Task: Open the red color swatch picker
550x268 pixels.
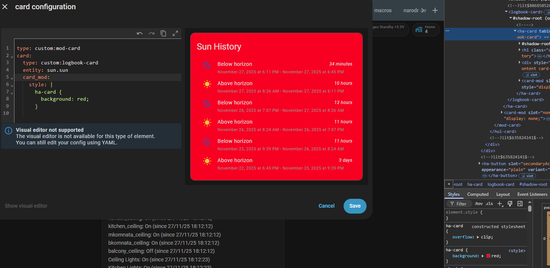Action: (x=488, y=256)
